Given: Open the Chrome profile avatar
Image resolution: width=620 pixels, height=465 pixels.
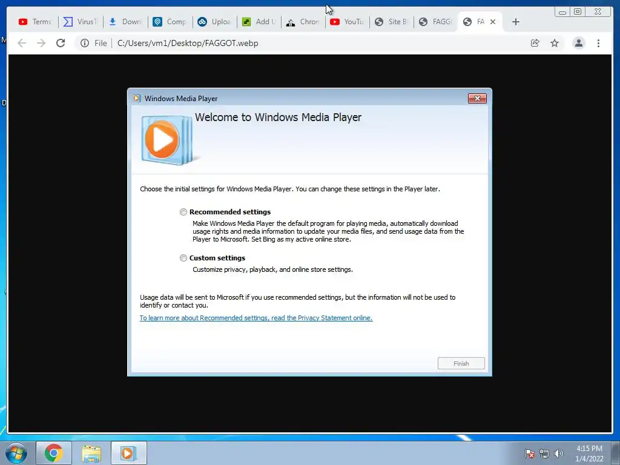Looking at the screenshot, I should tap(579, 43).
